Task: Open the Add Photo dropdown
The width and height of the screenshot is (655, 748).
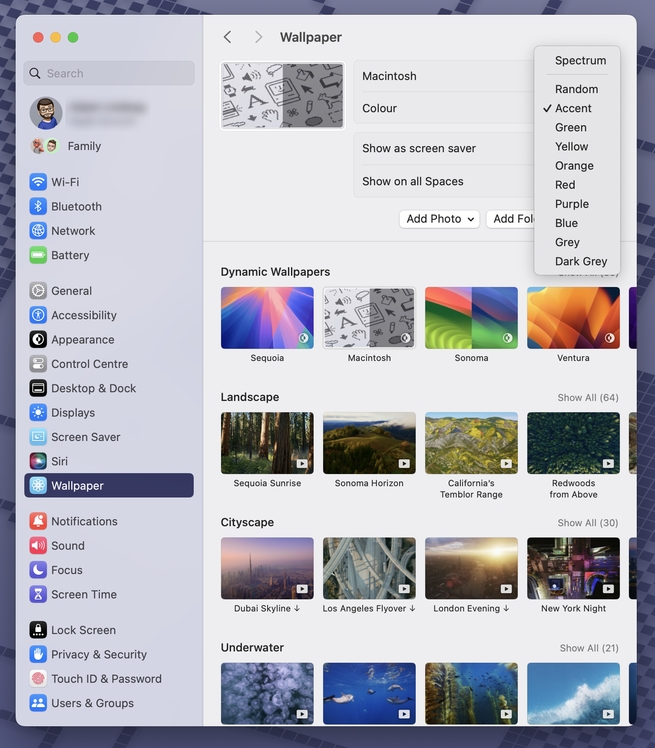Action: point(440,219)
